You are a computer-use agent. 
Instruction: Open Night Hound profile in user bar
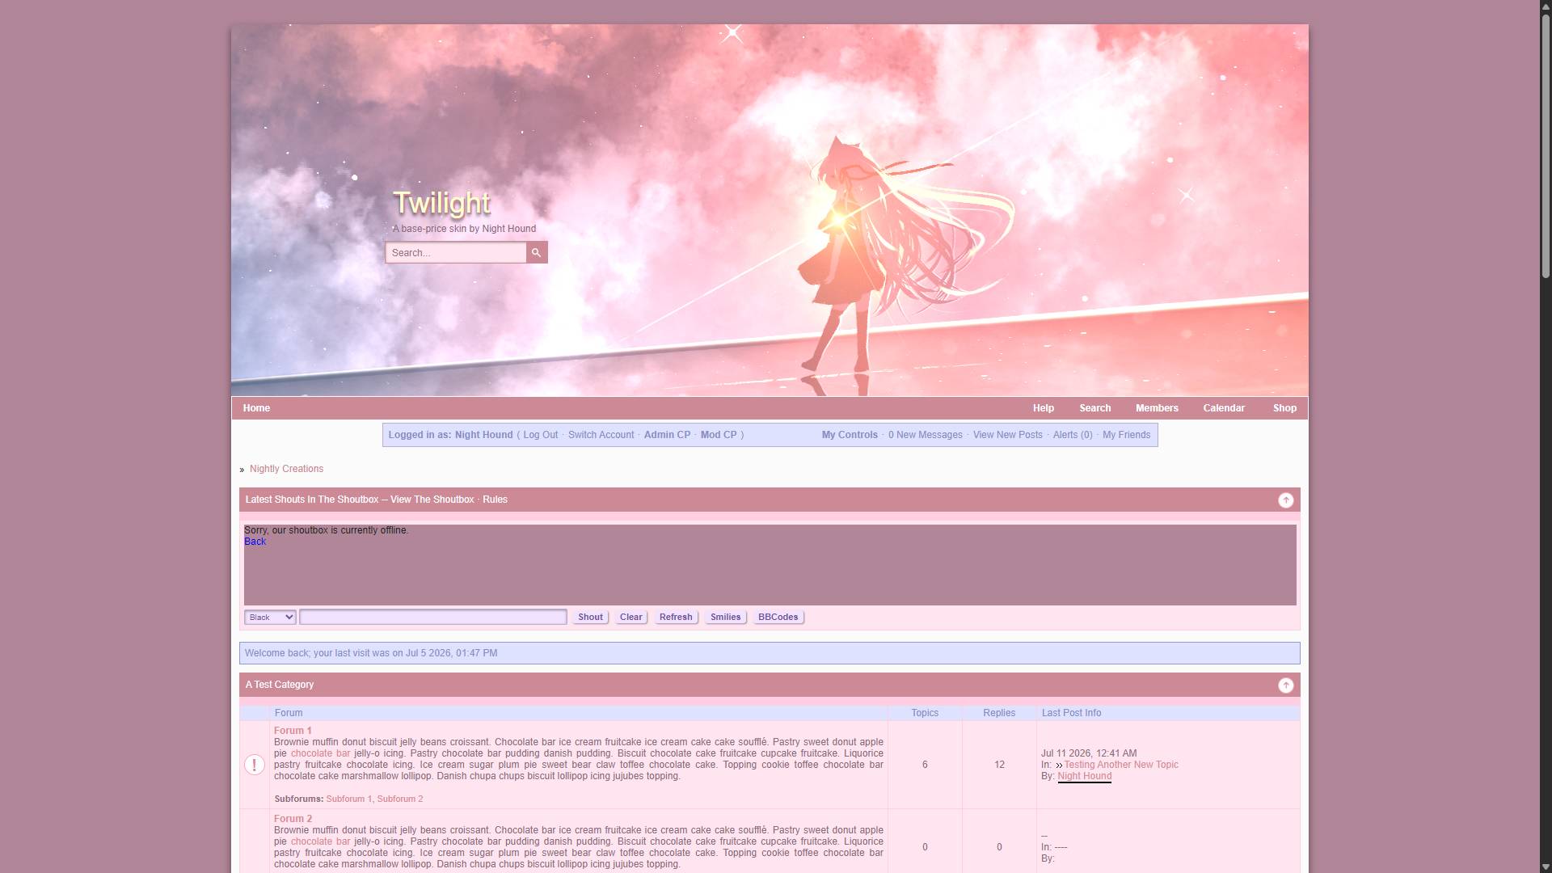tap(483, 435)
